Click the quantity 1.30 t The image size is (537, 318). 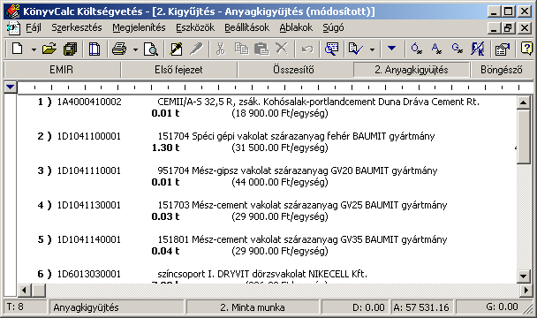pos(165,148)
